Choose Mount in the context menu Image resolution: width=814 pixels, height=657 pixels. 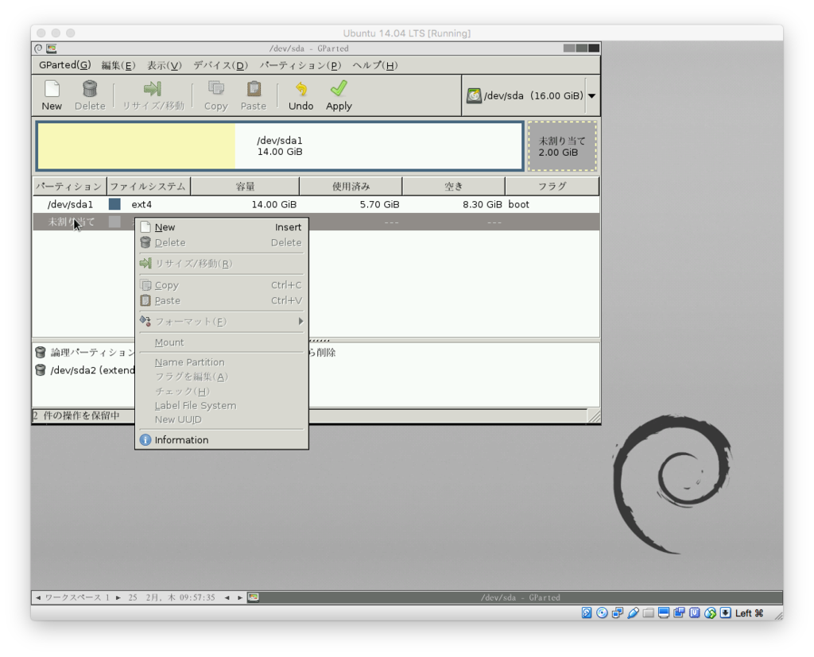click(221, 342)
